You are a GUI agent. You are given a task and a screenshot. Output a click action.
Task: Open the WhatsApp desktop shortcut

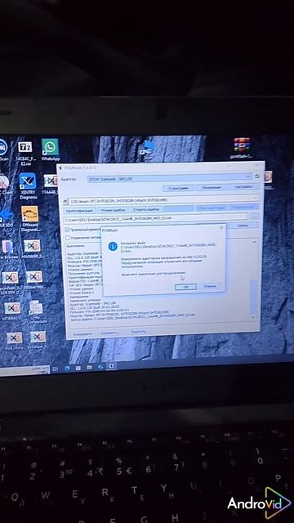[51, 150]
